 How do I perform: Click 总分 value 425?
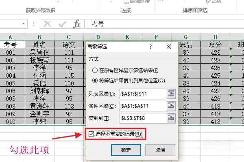click(x=215, y=75)
